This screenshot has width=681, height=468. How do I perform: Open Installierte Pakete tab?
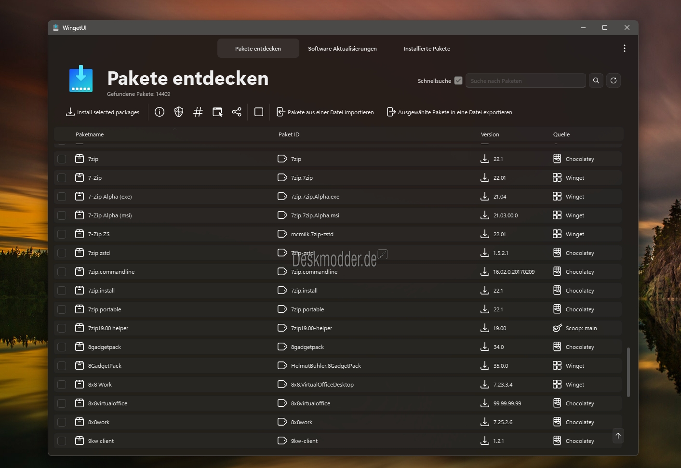coord(427,48)
